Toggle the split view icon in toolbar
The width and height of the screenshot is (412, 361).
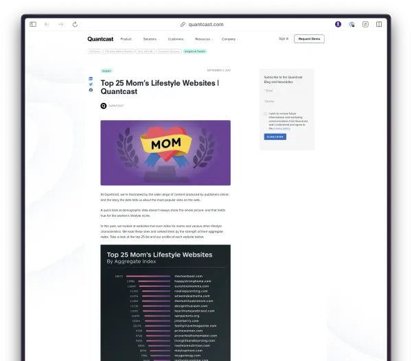pos(379,25)
